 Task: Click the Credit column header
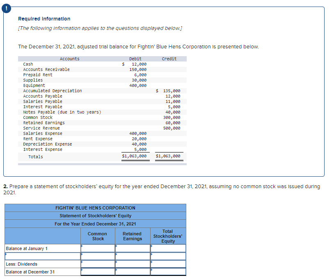point(169,59)
